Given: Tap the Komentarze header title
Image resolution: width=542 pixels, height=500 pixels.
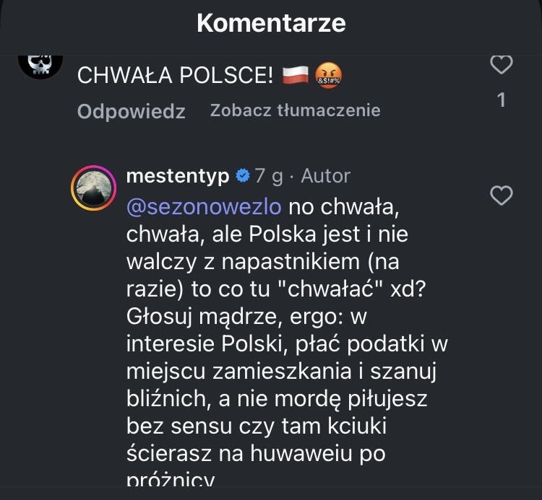Looking at the screenshot, I should 271,23.
